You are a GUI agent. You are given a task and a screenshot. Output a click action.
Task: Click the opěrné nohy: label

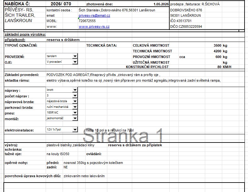point(16,163)
